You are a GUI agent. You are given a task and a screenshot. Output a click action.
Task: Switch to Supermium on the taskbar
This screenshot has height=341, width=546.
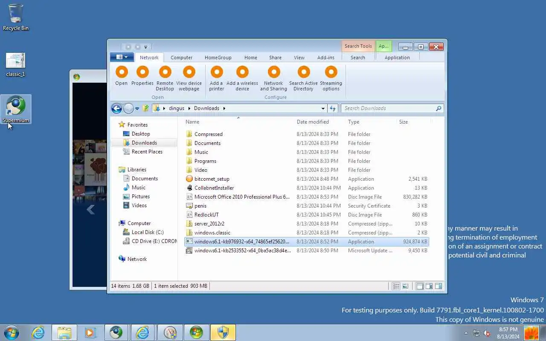pyautogui.click(x=116, y=332)
